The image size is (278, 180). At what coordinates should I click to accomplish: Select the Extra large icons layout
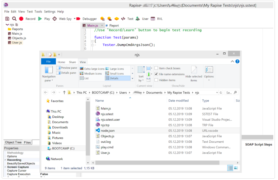coord(92,69)
